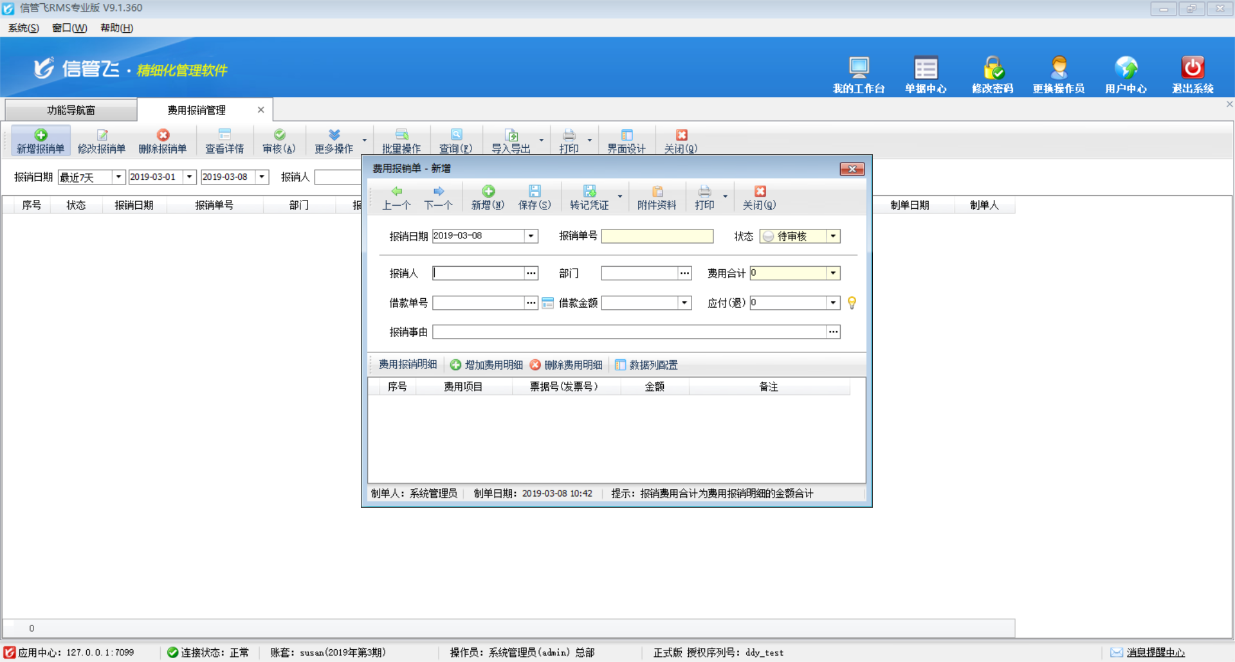Image resolution: width=1235 pixels, height=662 pixels.
Task: Click 退出系统 exit system icon
Action: pos(1192,68)
